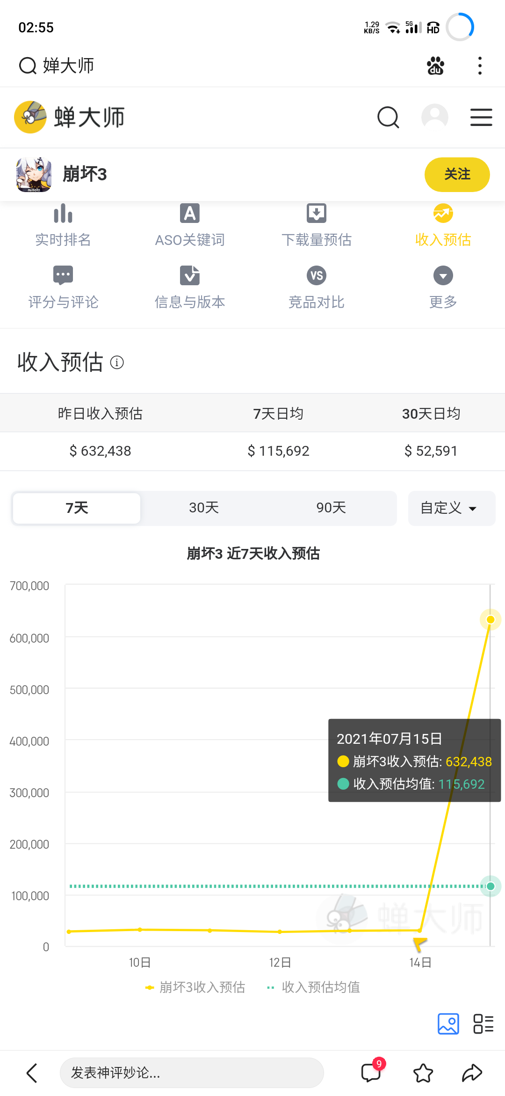Tap the chart title 崩坏3 近7天收入预估

coord(253,554)
